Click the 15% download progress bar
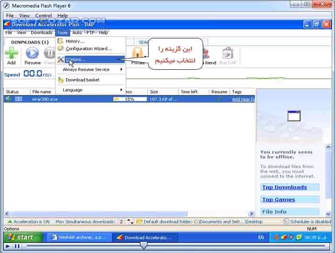Viewport: 335px width, 253px height. tap(130, 99)
